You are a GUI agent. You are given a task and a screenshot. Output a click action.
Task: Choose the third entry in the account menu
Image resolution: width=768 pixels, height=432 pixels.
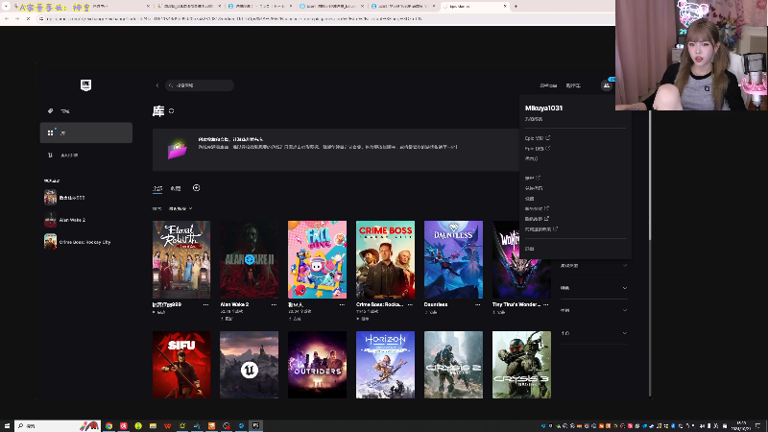coord(532,158)
